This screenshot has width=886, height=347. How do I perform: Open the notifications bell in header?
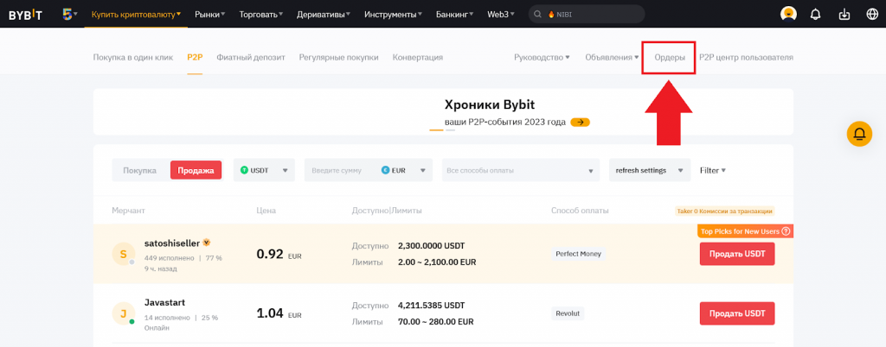815,14
